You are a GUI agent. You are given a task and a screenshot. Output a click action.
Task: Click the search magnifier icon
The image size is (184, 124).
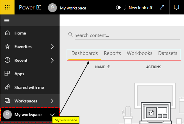[x=71, y=35]
